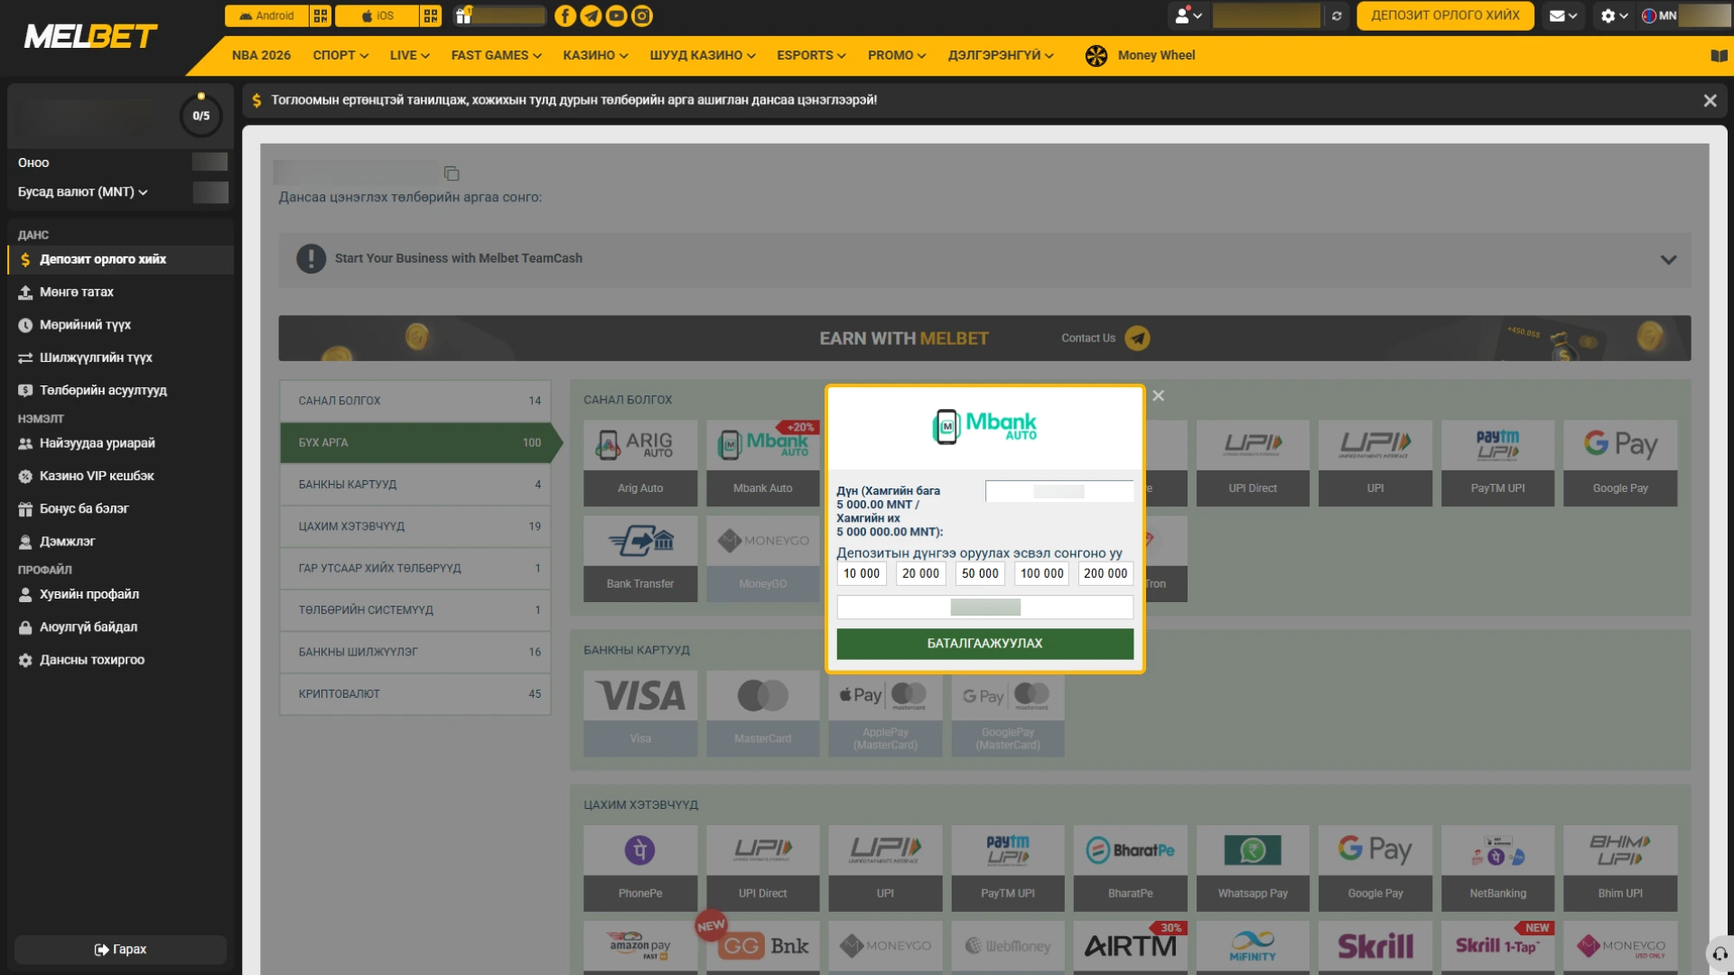Expand the LIVE menu
Screen dimensions: 1734x975
click(409, 55)
